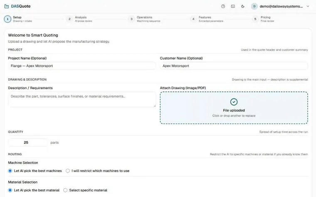Click the Welcome to Smart Quoting heading

coord(33,35)
